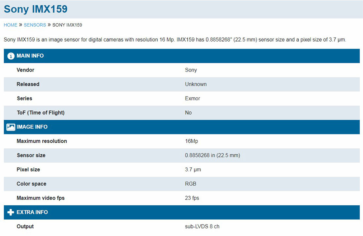Select the vendor value Sony
The width and height of the screenshot is (363, 236).
click(x=191, y=70)
